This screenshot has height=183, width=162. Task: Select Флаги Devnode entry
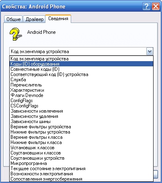click(x=82, y=95)
